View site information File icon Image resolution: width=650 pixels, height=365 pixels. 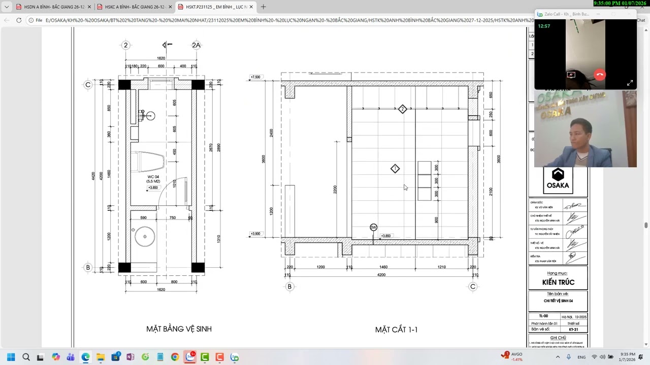pos(35,20)
